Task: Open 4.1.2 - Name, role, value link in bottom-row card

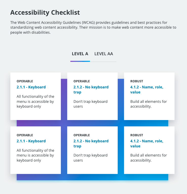Action: (147, 144)
